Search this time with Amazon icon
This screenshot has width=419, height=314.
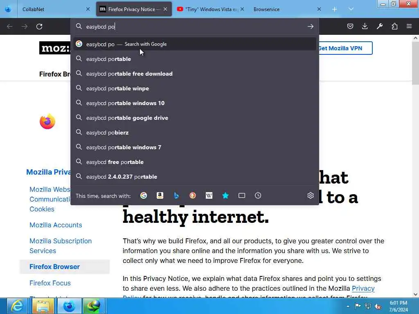tap(160, 195)
